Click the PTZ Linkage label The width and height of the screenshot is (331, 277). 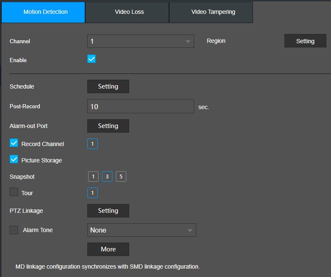tap(26, 211)
